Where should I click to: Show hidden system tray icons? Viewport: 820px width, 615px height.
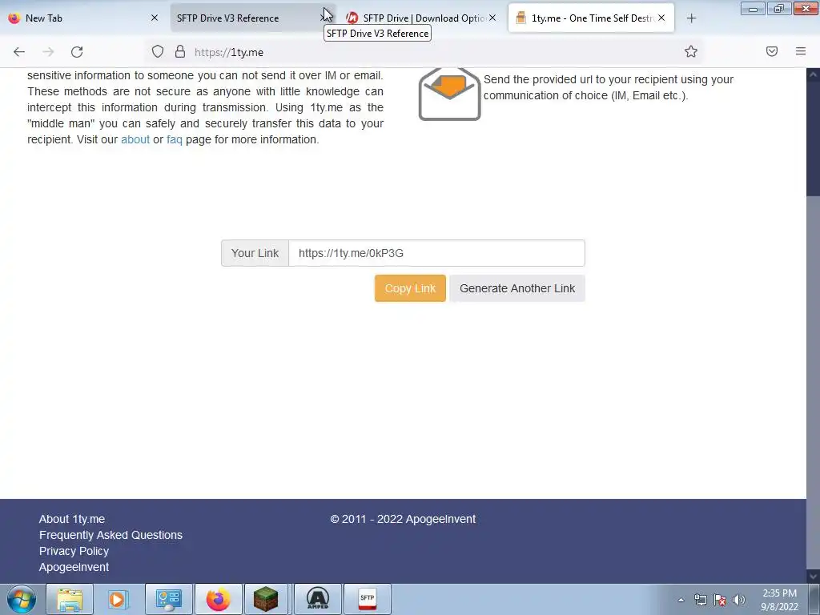tap(681, 600)
